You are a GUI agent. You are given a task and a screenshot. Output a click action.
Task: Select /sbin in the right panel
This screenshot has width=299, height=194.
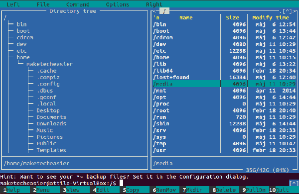[224, 124]
